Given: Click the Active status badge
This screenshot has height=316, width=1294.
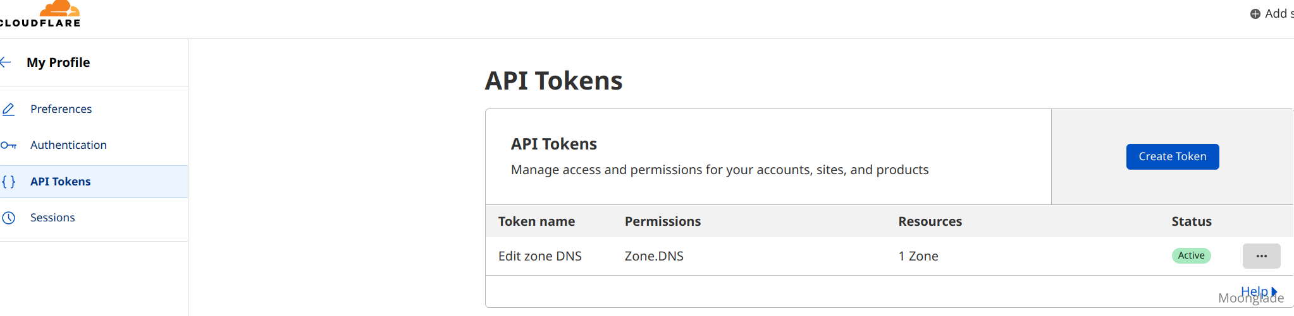Looking at the screenshot, I should [1191, 255].
